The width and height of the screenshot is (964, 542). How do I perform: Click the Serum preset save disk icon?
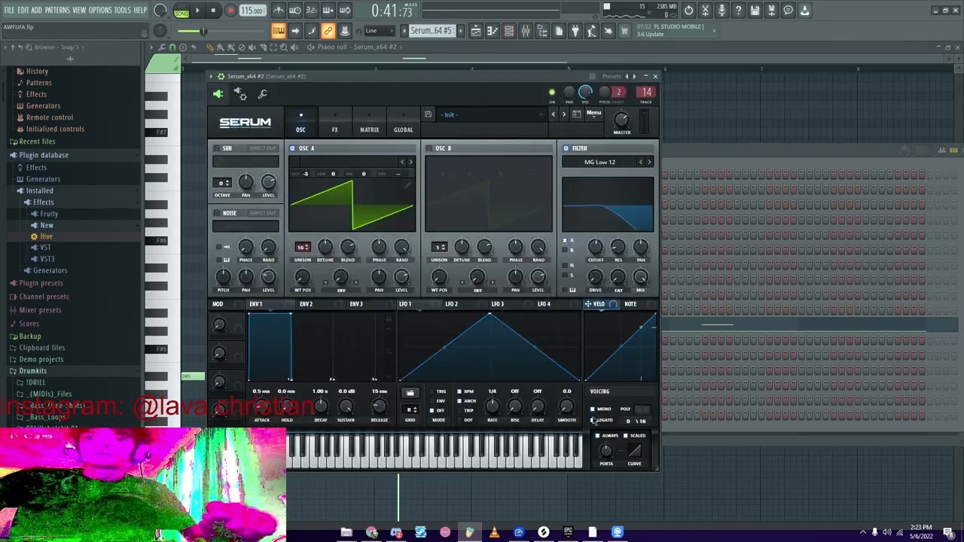click(428, 114)
